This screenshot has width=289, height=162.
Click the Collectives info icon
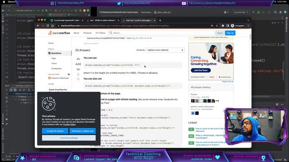tap(69, 74)
